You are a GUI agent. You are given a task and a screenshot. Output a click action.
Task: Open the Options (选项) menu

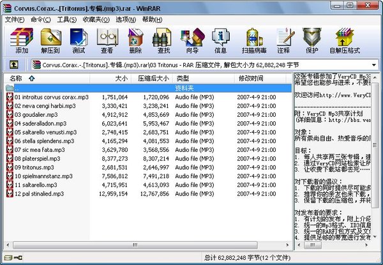(126, 20)
